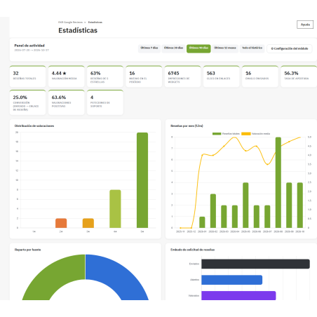The width and height of the screenshot is (317, 317).
Task: Select the Últimos 30 días filter
Action: tap(173, 48)
